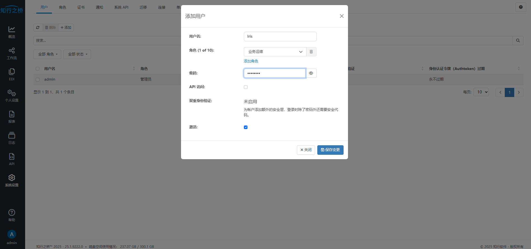
Task: Click into the 用户名 field containing Iris
Action: point(280,37)
